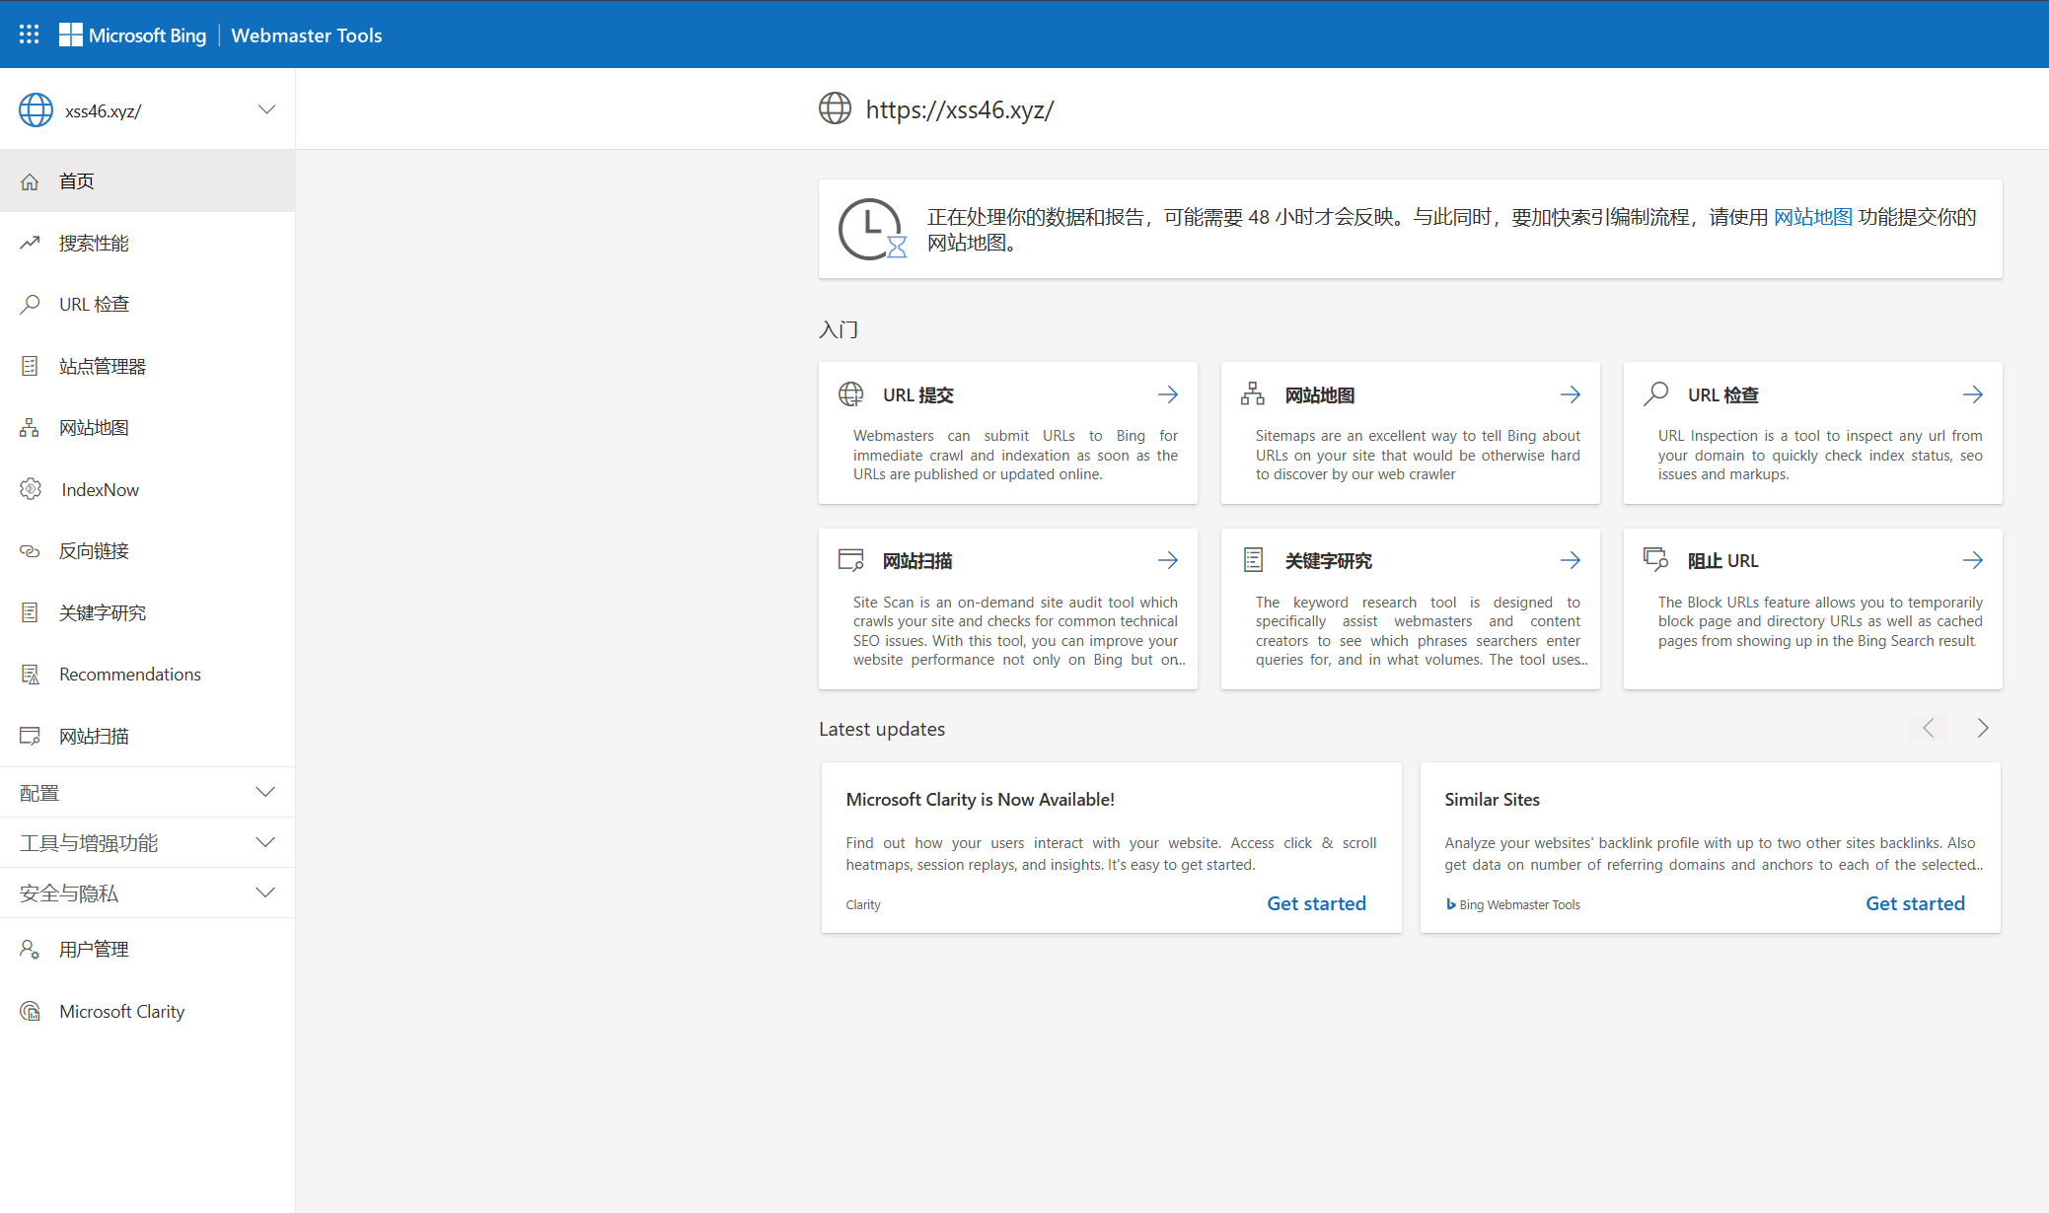Open 站点管理器 in the sidebar
Viewport: 2049px width, 1213px height.
pyautogui.click(x=148, y=366)
